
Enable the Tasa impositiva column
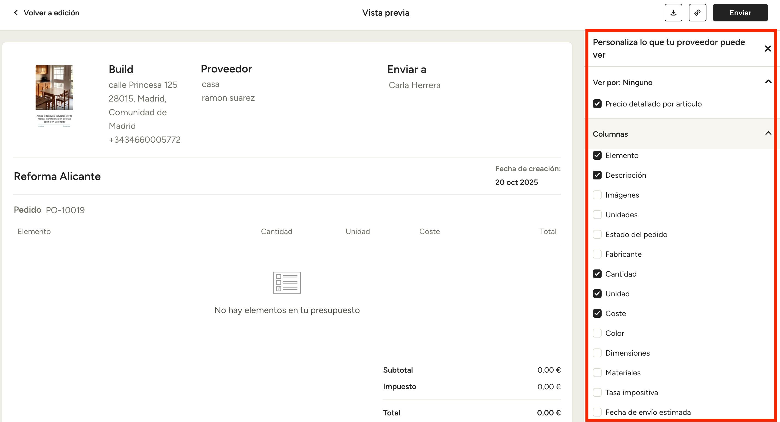pos(597,392)
